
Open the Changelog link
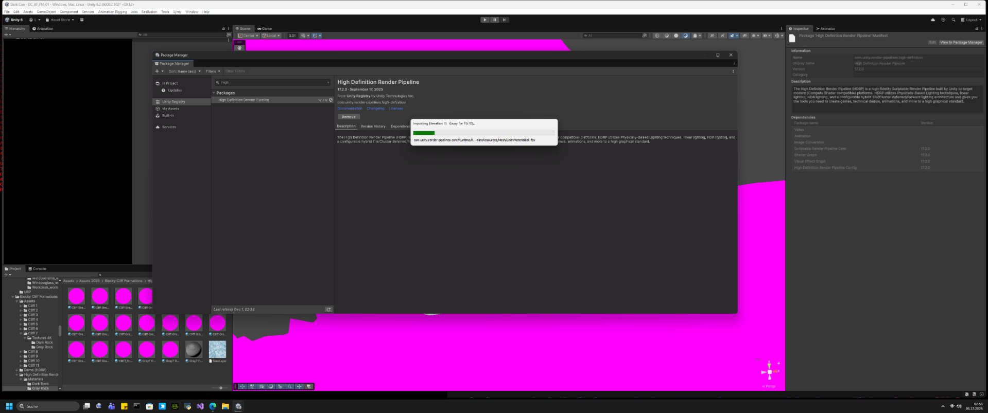[375, 109]
